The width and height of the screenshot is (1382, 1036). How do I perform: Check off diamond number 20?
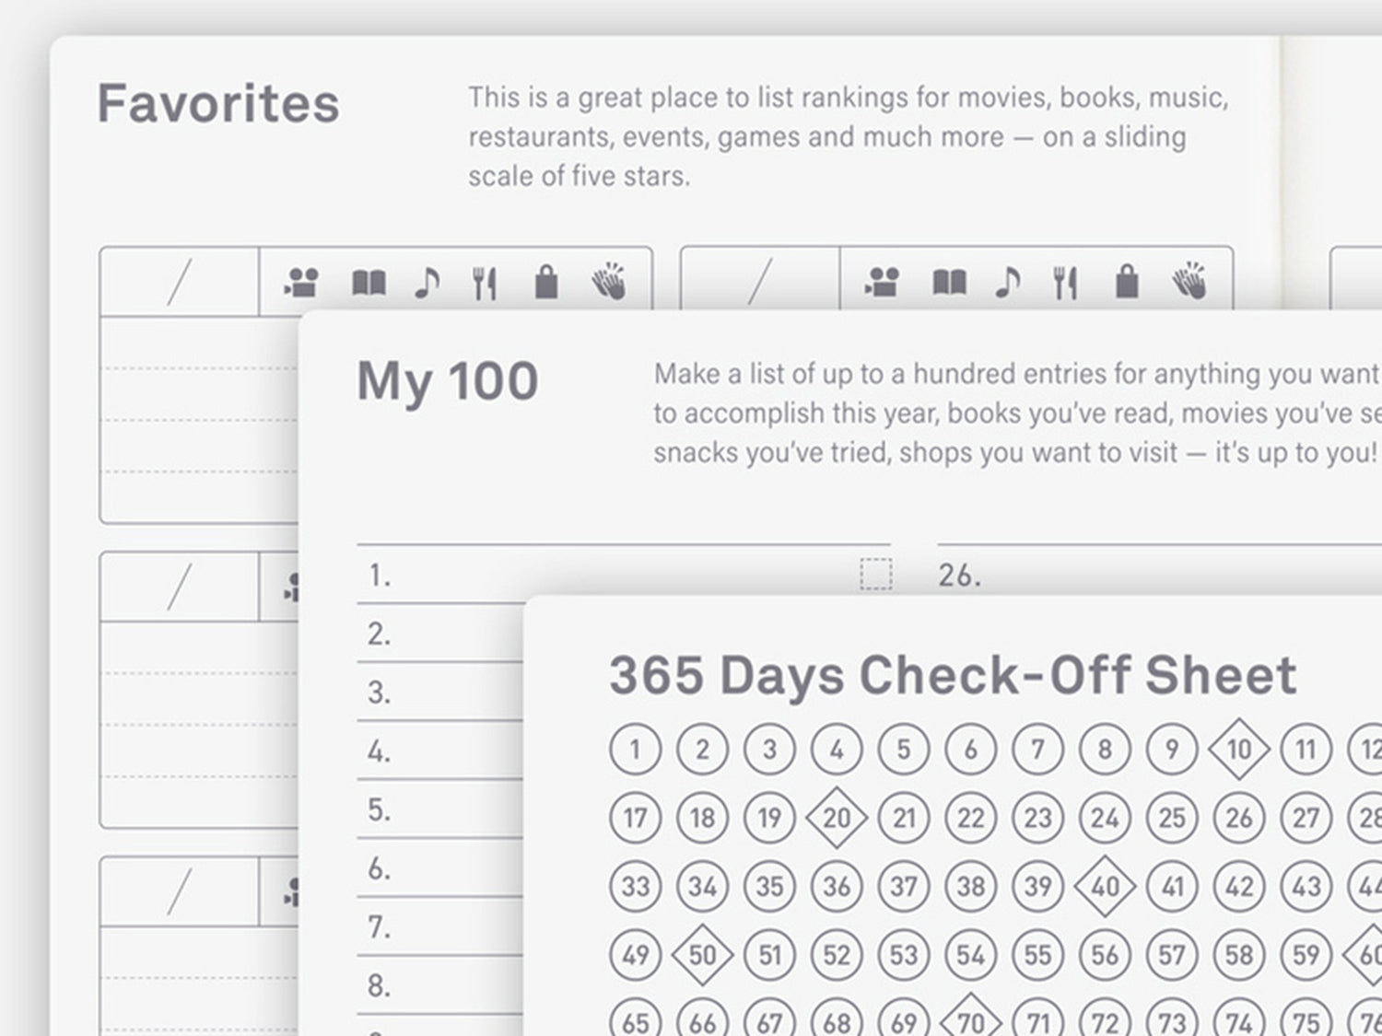point(836,817)
